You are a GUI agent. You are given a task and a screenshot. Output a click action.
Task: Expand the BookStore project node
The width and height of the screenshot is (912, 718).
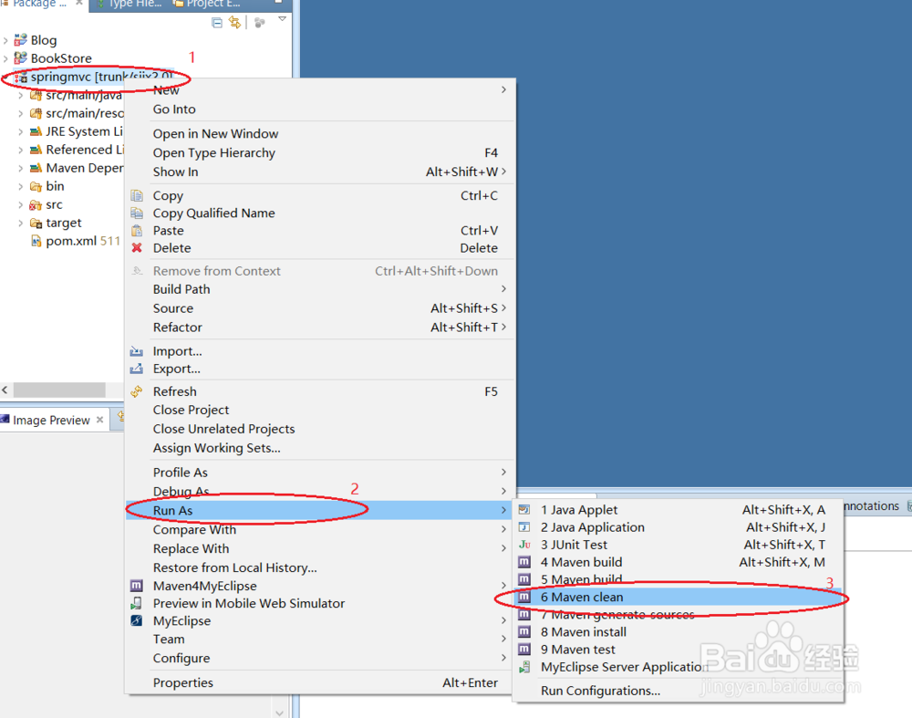[x=5, y=58]
